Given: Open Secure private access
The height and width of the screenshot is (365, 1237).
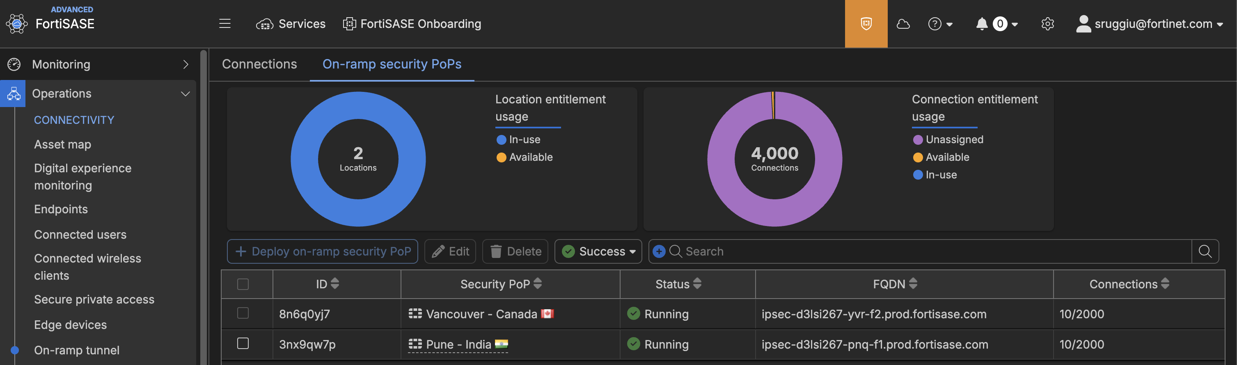Looking at the screenshot, I should tap(94, 299).
